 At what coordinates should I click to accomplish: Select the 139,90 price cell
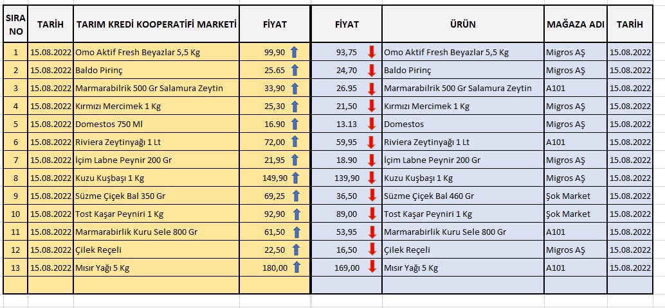pos(348,178)
